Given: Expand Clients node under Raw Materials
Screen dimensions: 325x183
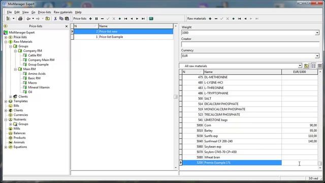Looking at the screenshot, I should (x=11, y=97).
